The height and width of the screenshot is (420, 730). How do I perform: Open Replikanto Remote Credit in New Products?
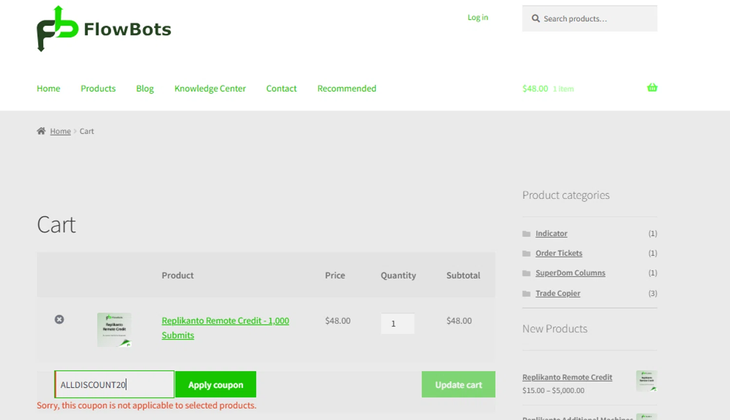pos(567,377)
